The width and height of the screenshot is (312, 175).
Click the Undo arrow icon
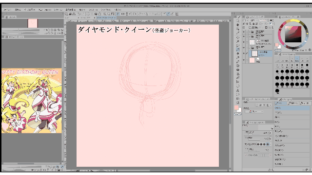[x=79, y=14]
